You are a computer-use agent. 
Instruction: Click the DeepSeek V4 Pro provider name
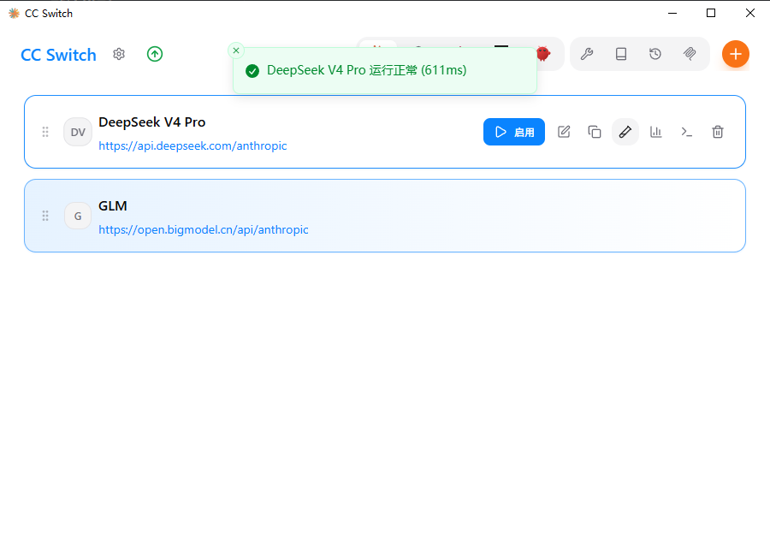tap(151, 122)
